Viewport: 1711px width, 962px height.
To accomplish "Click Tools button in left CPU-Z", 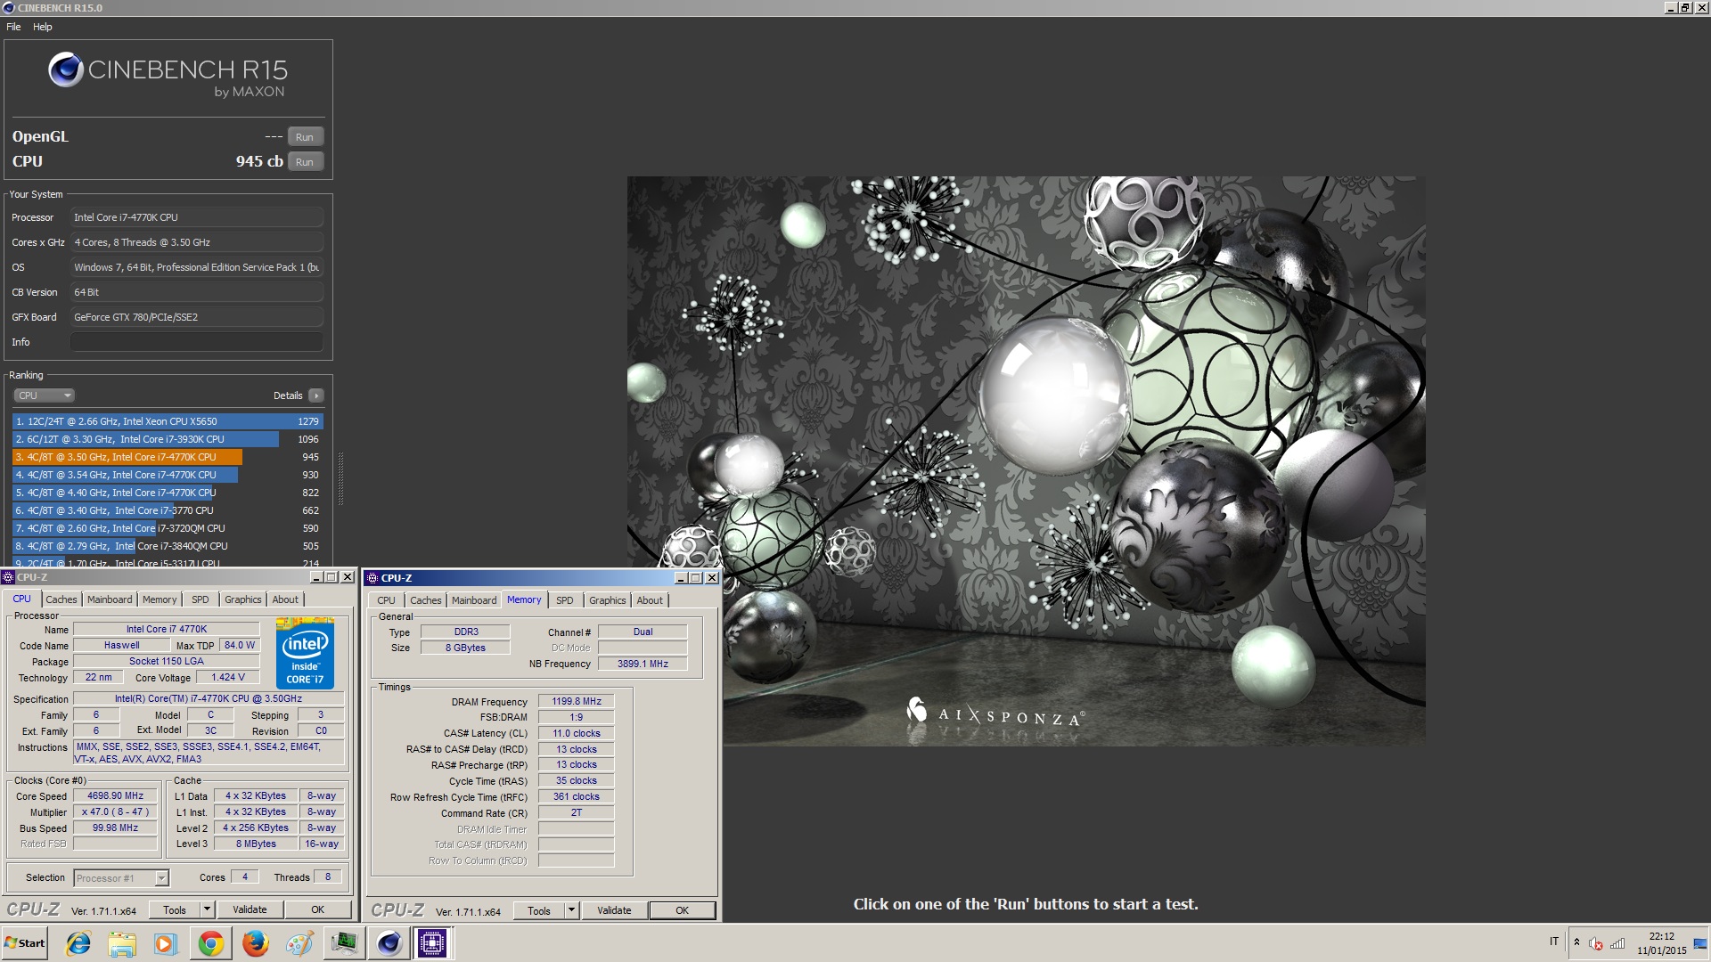I will tap(175, 910).
